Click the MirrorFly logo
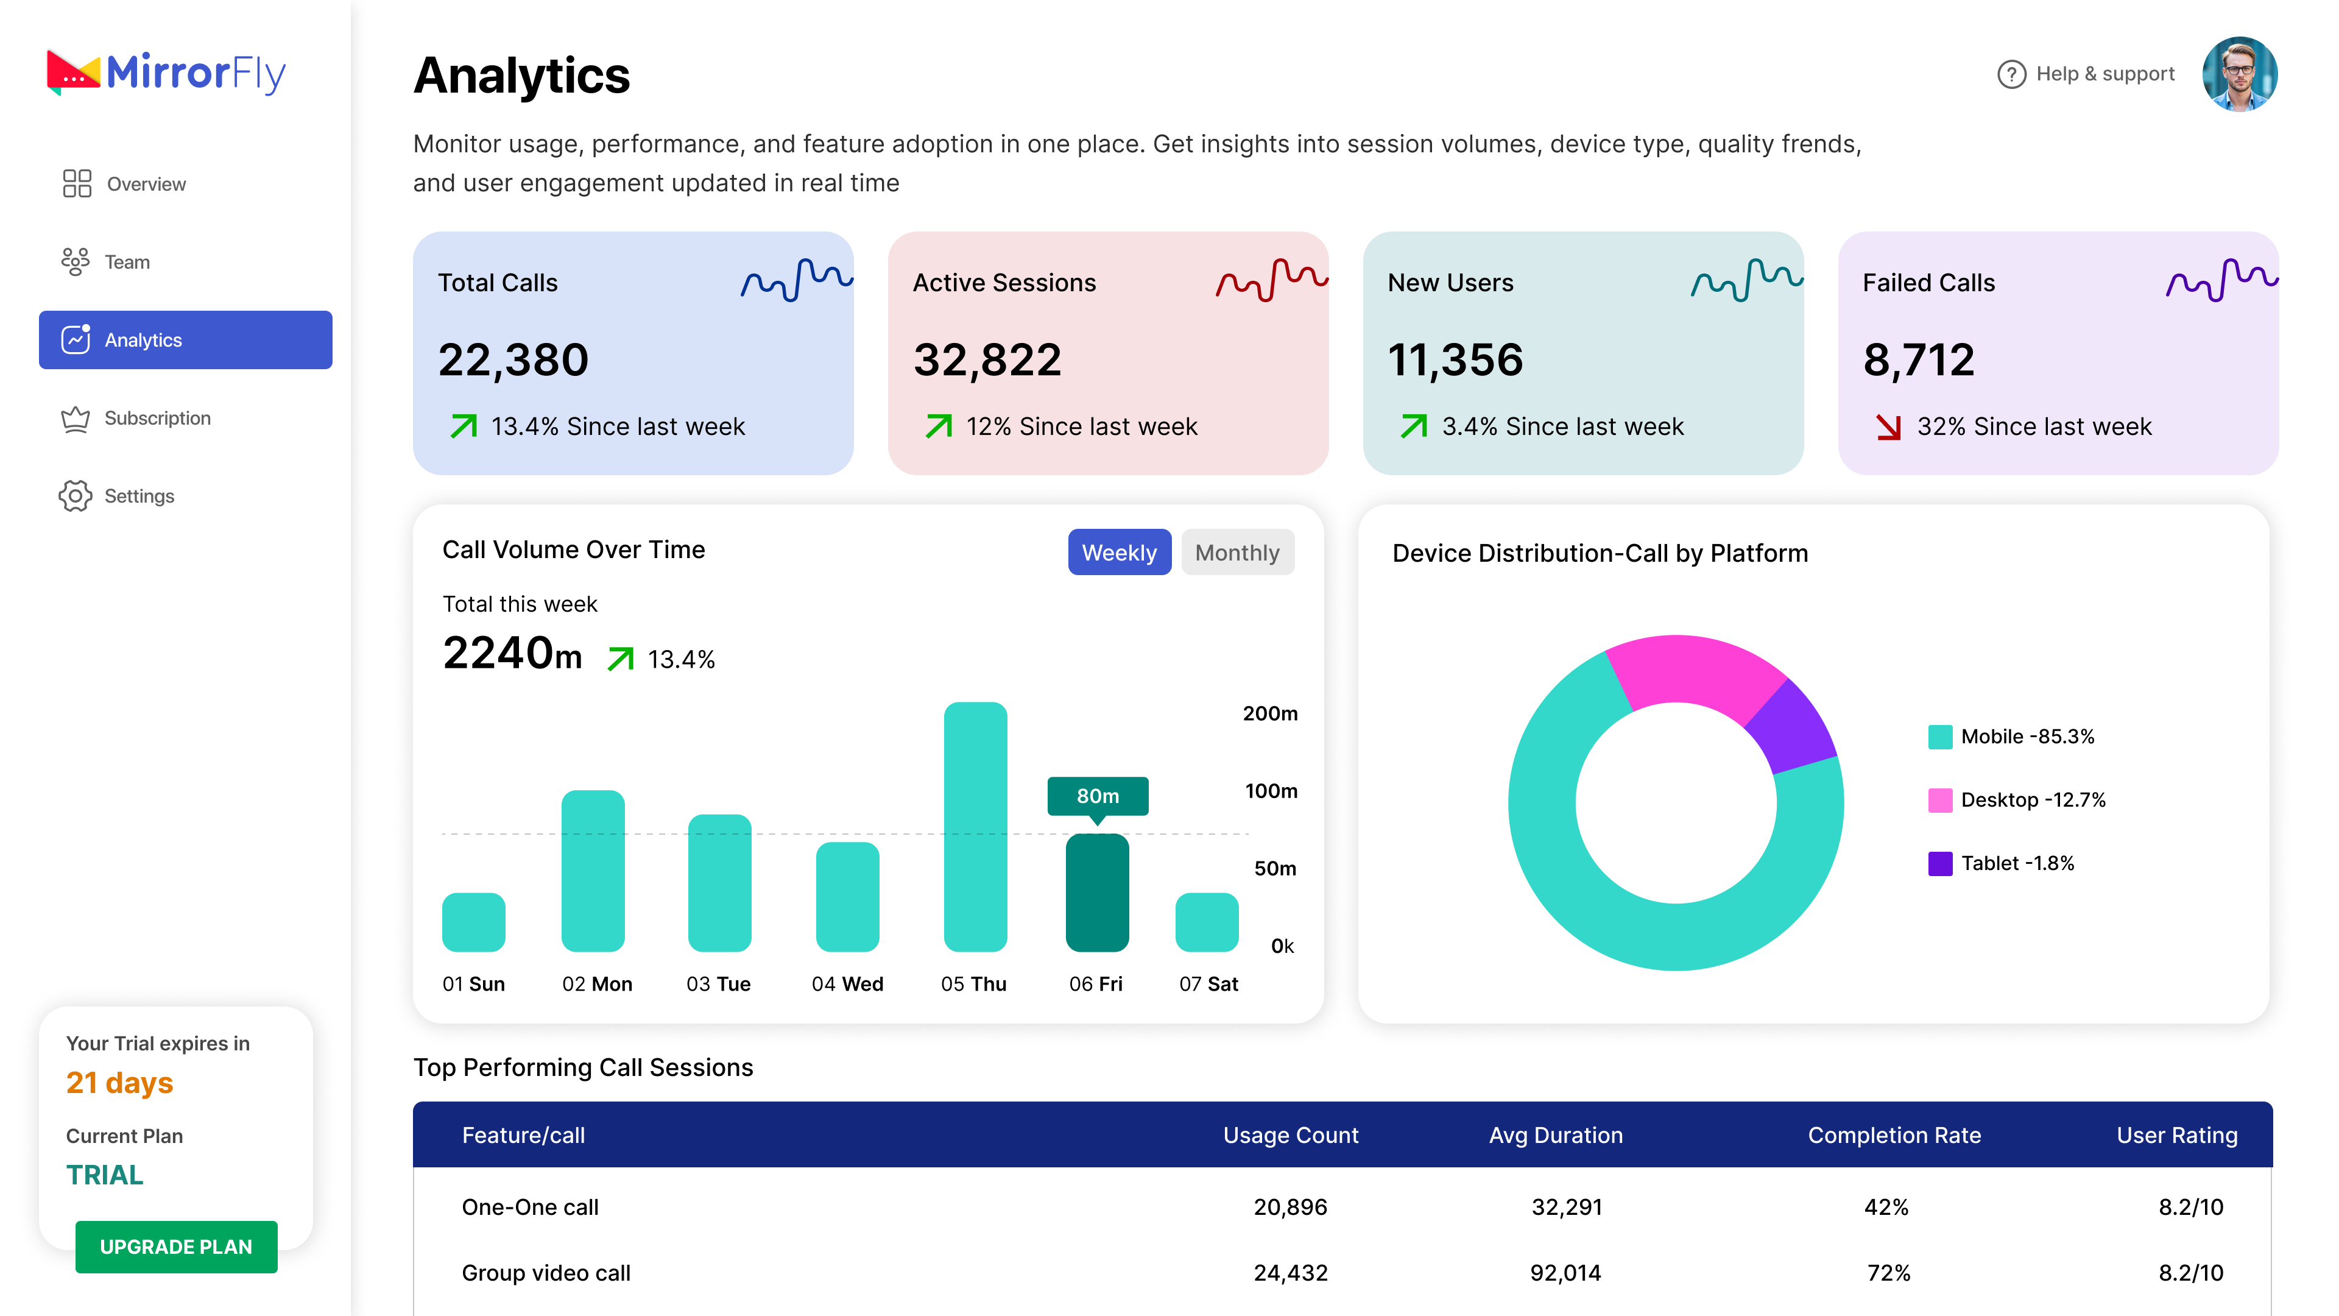Screen dimensions: 2339x1316 (x=166, y=73)
